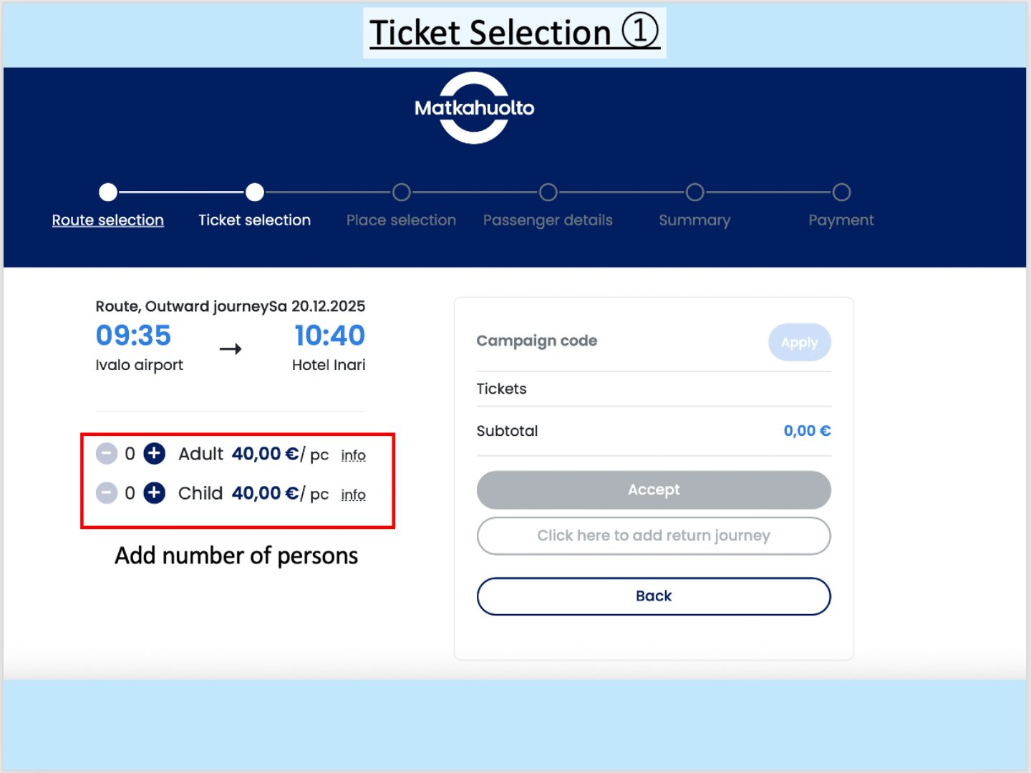Apply the campaign code
1031x773 pixels.
click(799, 342)
